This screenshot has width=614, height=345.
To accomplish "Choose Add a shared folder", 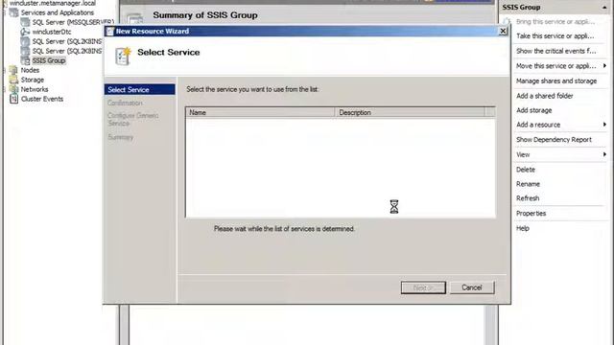I will click(x=545, y=96).
